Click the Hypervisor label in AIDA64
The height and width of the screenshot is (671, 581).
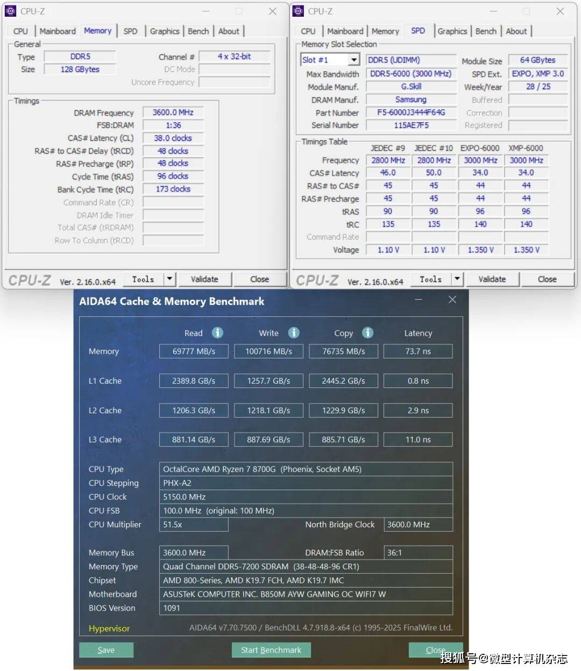point(109,628)
